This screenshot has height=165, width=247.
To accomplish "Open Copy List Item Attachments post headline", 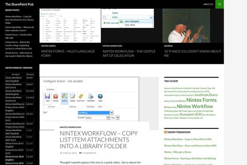I will (99, 140).
